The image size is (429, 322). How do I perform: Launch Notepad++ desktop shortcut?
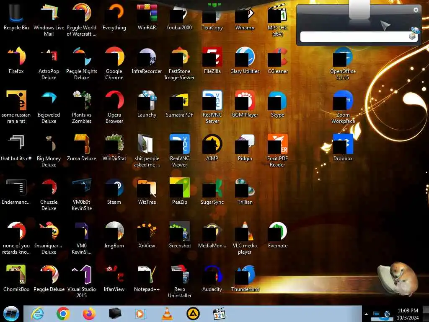[x=147, y=278]
